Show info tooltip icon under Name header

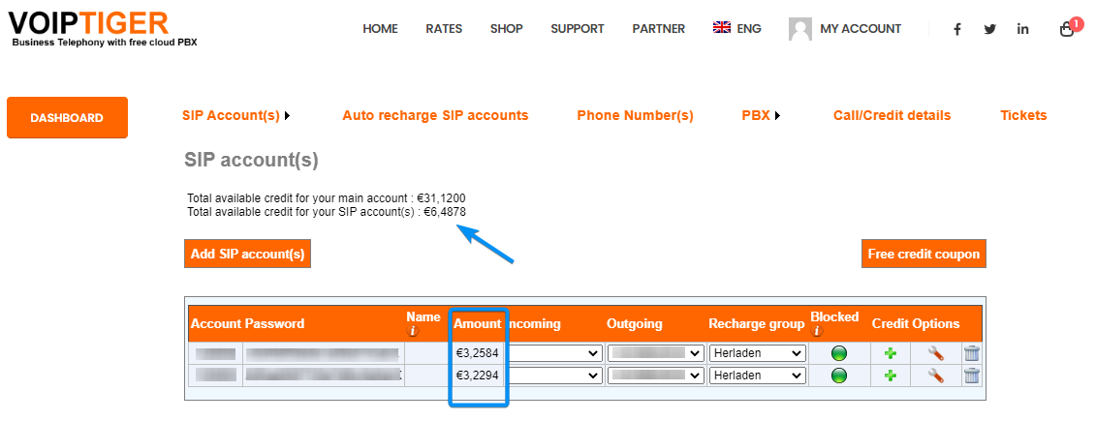(413, 331)
